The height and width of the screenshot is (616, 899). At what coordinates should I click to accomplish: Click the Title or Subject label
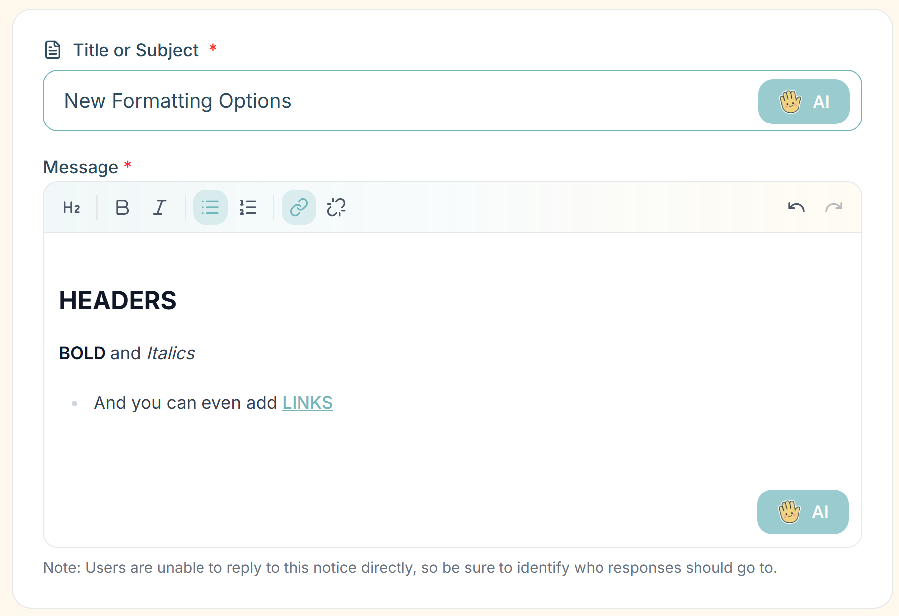pyautogui.click(x=135, y=50)
